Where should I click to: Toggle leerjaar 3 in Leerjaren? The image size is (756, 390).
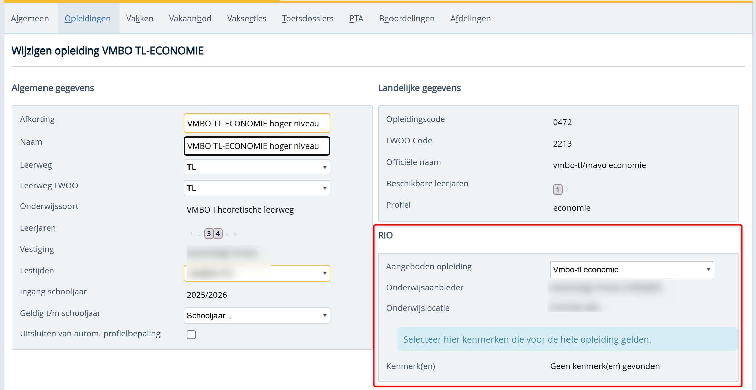click(x=209, y=234)
